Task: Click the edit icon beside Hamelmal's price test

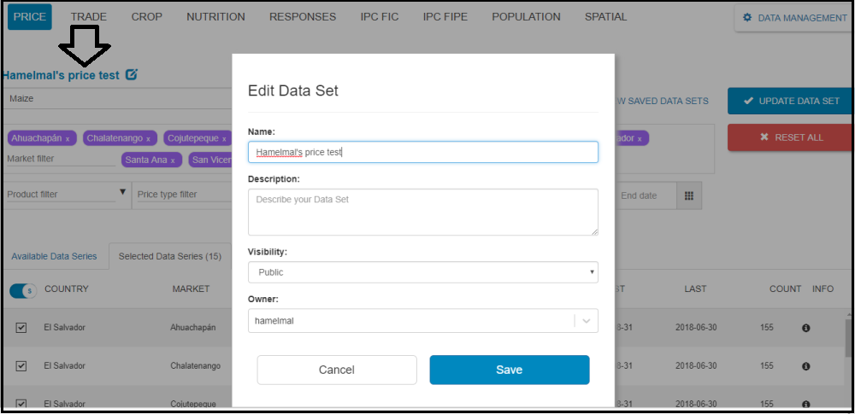Action: click(131, 75)
